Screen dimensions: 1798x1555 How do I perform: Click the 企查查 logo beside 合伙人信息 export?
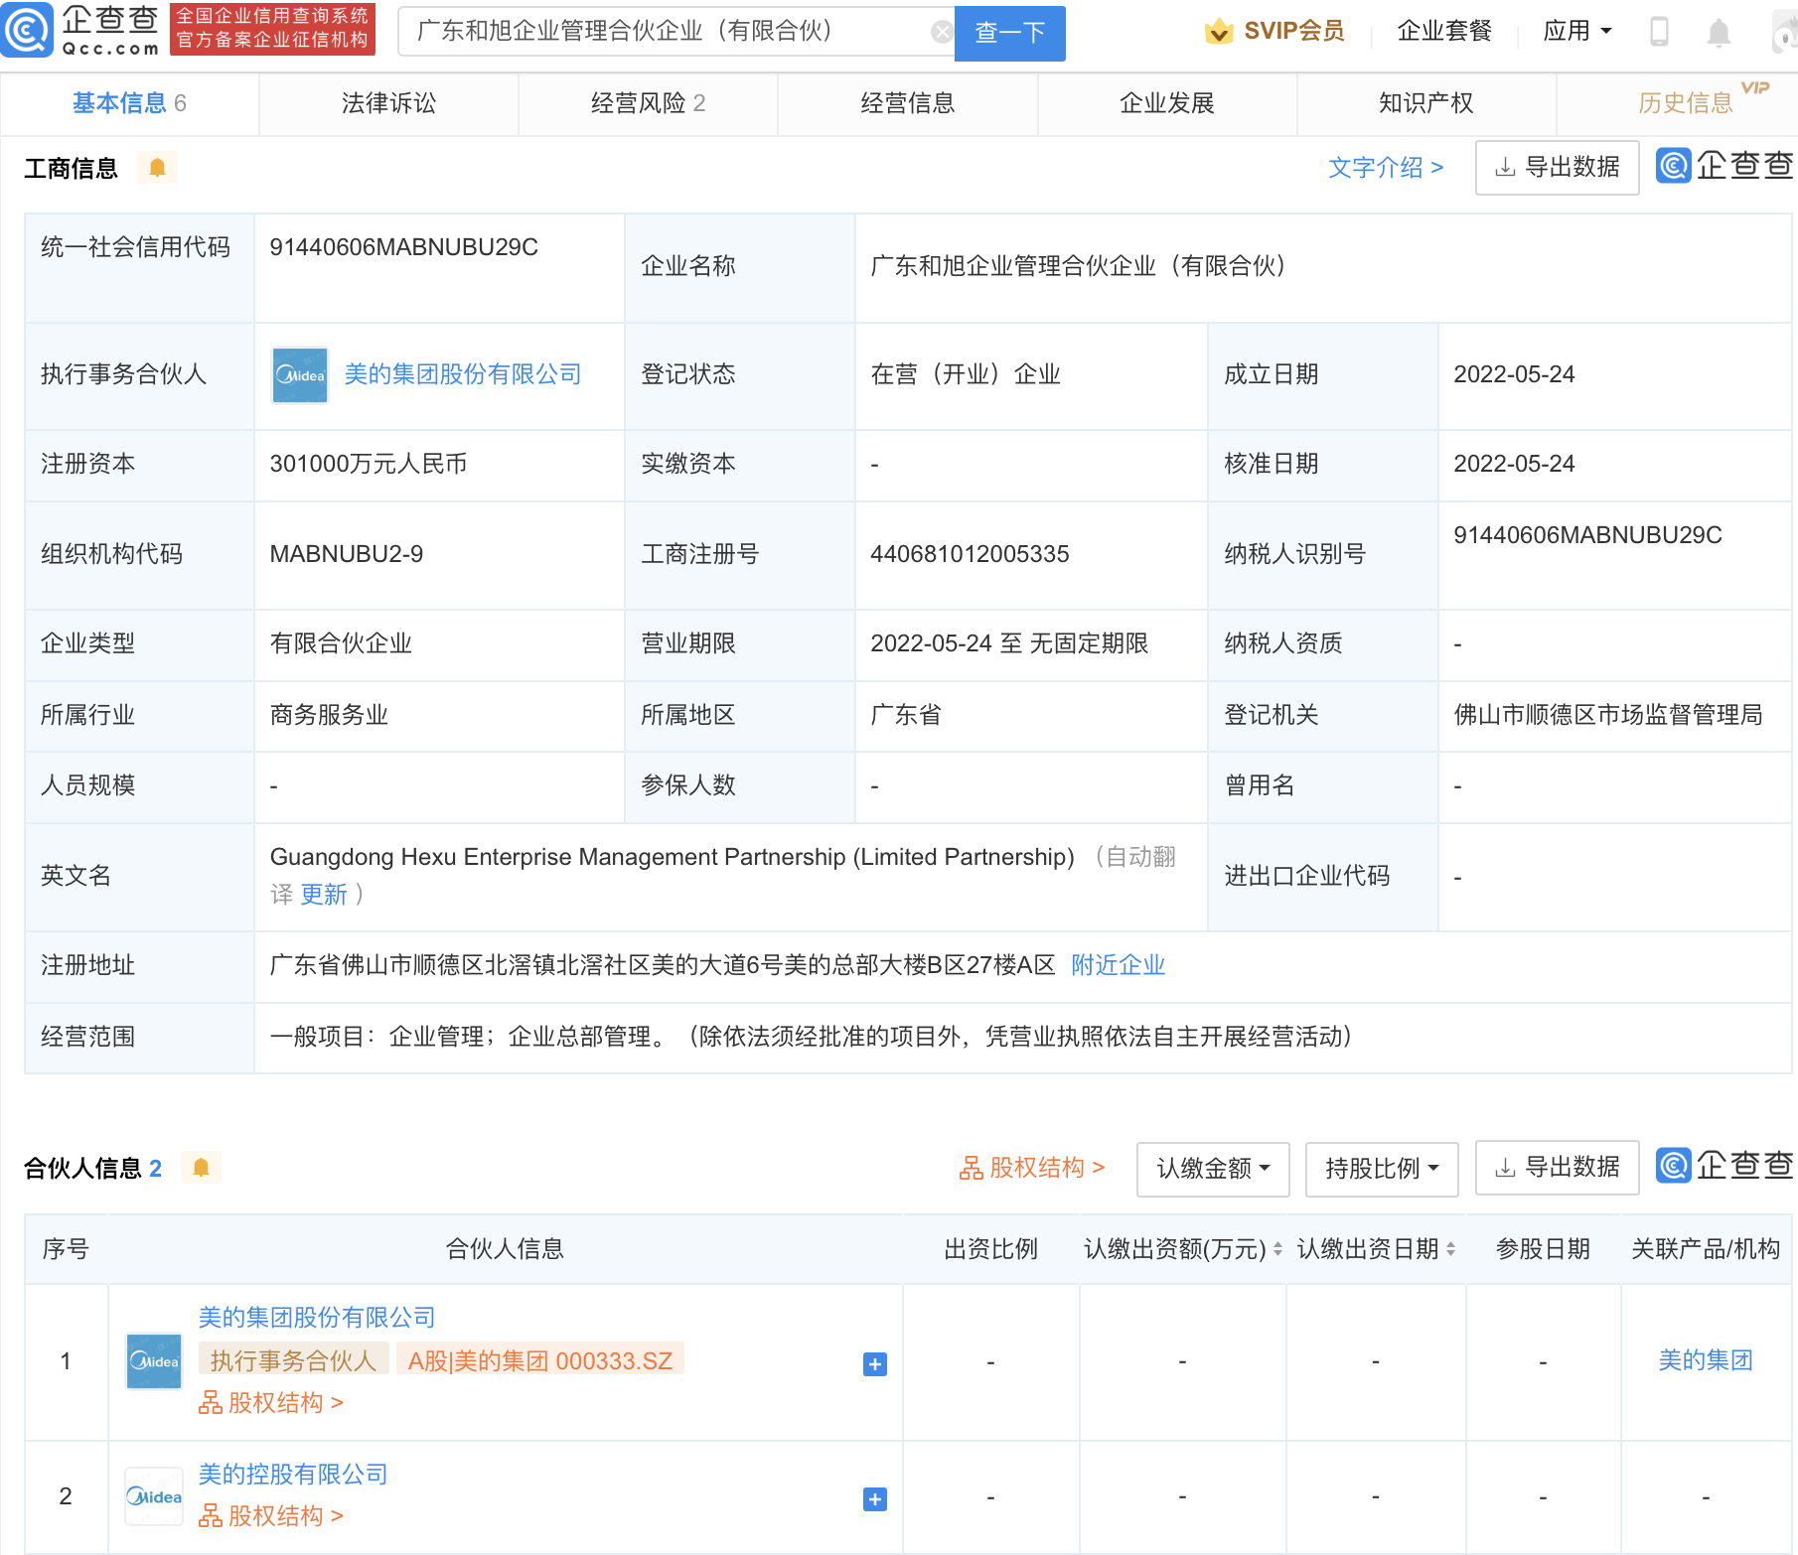point(1725,1166)
